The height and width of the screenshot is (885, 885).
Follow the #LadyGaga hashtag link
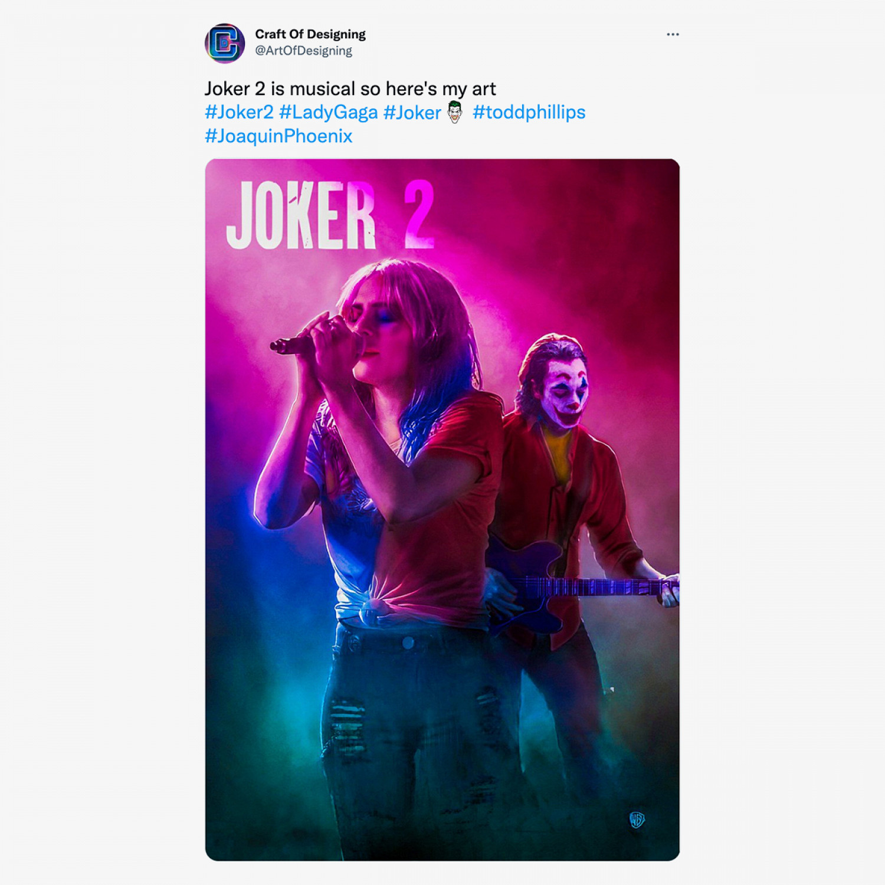(x=328, y=112)
